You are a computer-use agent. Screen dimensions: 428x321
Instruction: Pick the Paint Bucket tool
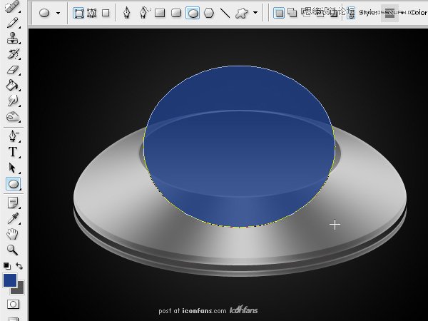(13, 86)
